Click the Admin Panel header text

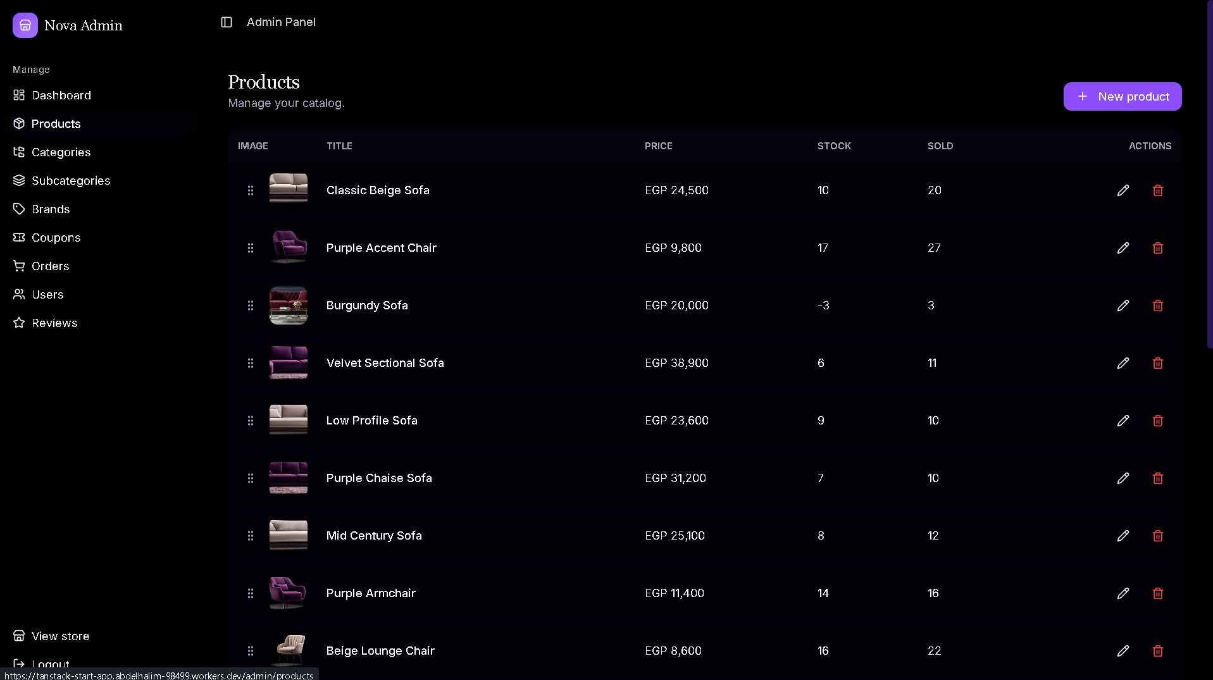[x=281, y=22]
